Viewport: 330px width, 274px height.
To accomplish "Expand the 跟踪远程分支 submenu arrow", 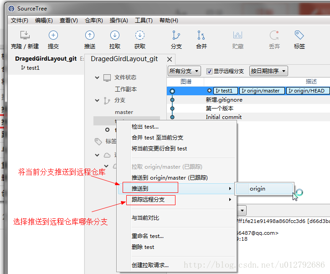I will click(x=230, y=199).
